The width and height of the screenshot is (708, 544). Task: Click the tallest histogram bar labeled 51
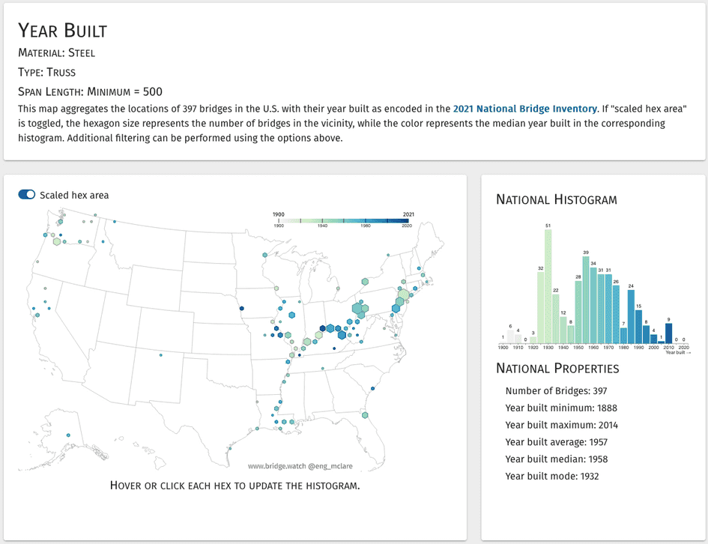tap(548, 286)
